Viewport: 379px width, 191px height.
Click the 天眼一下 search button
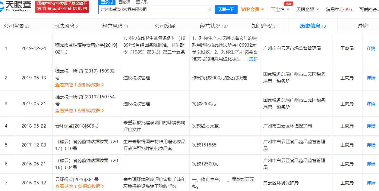pos(226,9)
